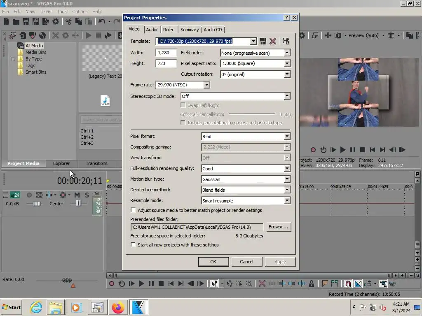This screenshot has width=422, height=316.
Task: Click Insert Region icon in bottom toolbar
Action: pyautogui.click(x=335, y=283)
